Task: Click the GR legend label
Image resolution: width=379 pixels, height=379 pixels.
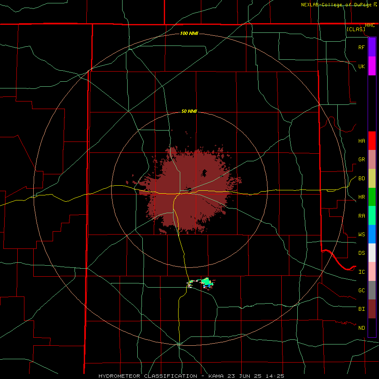Action: point(361,160)
